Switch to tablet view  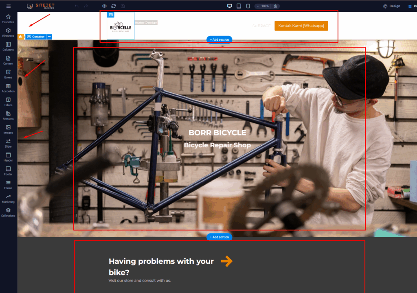click(x=239, y=6)
